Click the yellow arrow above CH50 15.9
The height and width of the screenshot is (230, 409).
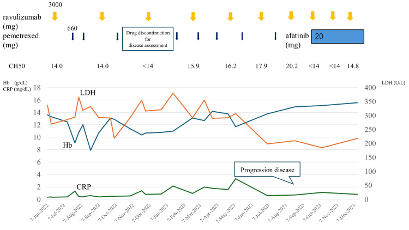tap(193, 16)
